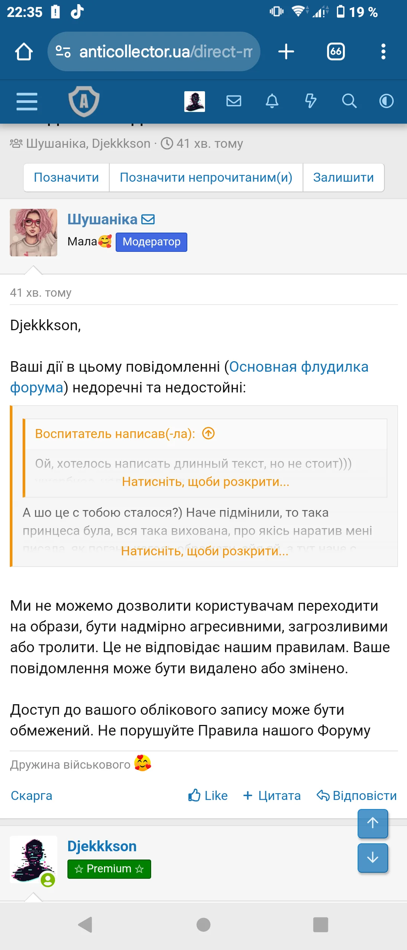Viewport: 407px width, 950px height.
Task: Mark conversation as unread via Позначити непрочитаним(и)
Action: click(206, 178)
